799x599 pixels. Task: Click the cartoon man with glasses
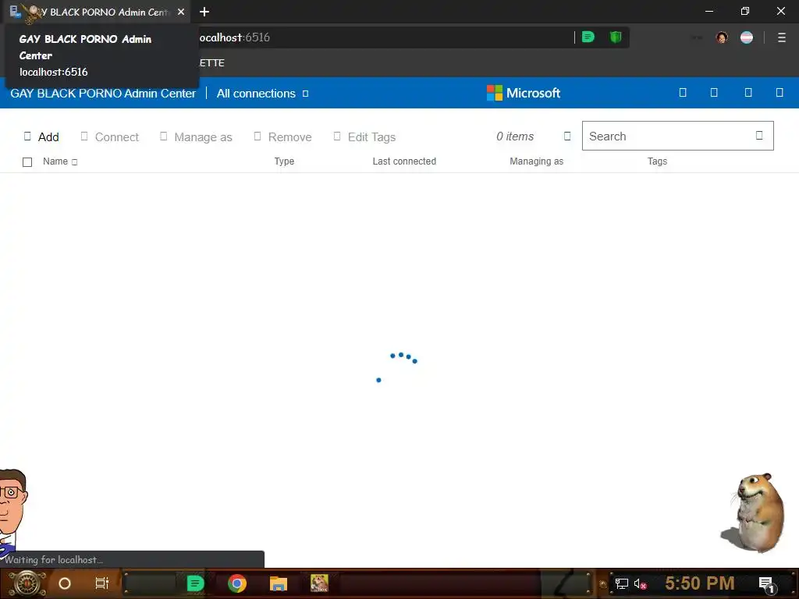[12, 512]
